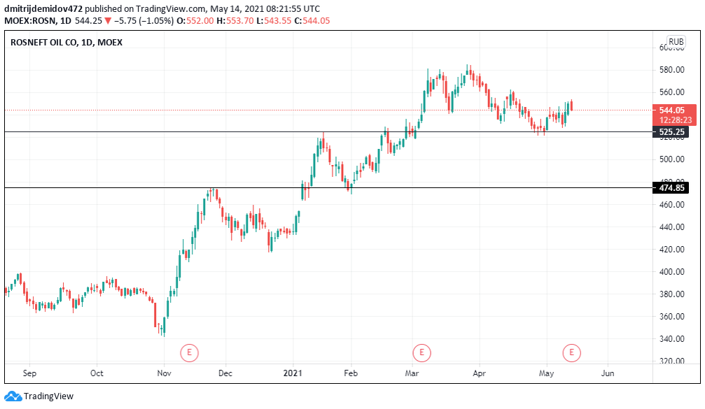705x409 pixels.
Task: Click the Nov label on time axis
Action: point(164,373)
